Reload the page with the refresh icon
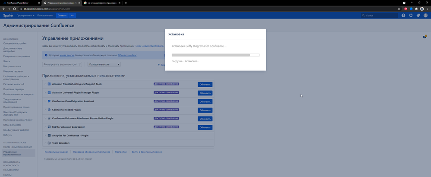Screen dimensions: 431x177 point(14,9)
